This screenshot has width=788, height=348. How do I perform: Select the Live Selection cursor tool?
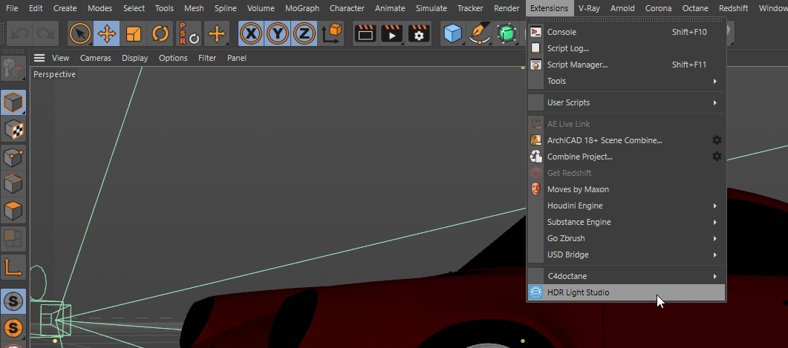[80, 33]
